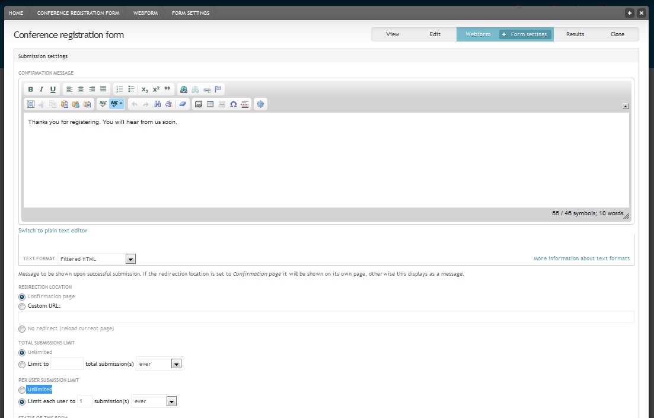Insert a numbered list
The width and height of the screenshot is (654, 418).
(x=120, y=90)
